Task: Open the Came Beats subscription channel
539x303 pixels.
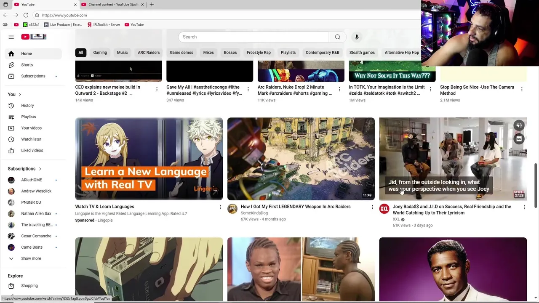Action: (x=34, y=247)
